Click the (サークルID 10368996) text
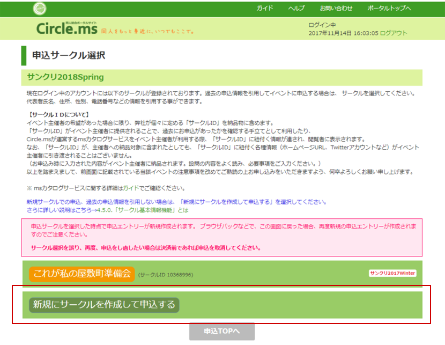This screenshot has width=445, height=345. pos(166,275)
